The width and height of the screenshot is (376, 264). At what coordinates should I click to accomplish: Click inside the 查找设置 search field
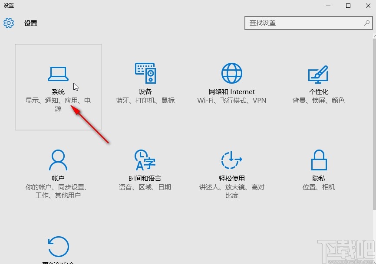304,23
